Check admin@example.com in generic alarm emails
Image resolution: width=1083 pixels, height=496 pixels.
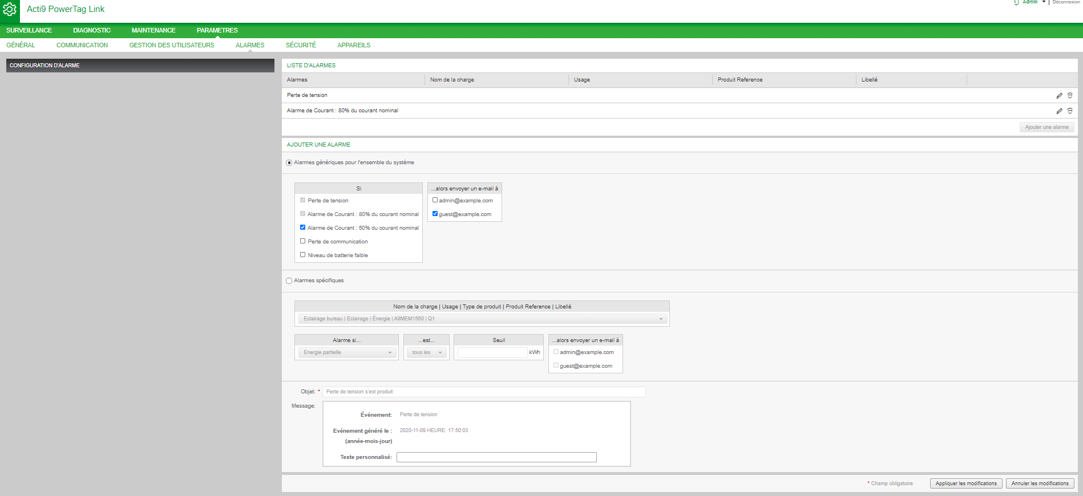pos(435,200)
